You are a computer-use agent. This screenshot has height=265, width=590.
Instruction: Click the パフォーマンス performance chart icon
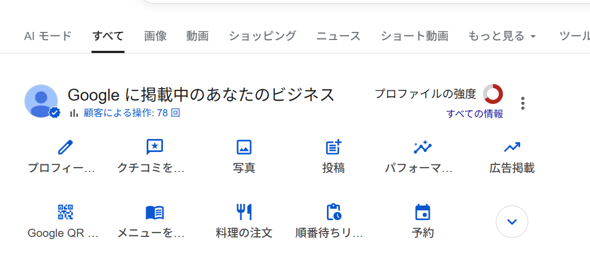click(422, 147)
